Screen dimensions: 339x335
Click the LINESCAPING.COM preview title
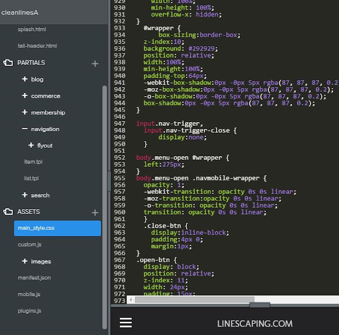coord(255,324)
